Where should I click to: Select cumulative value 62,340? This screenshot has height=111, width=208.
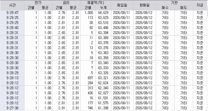click(103, 88)
